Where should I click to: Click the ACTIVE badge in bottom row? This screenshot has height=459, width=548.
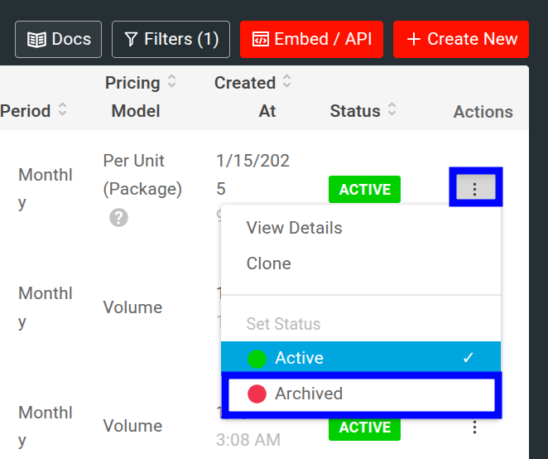point(364,428)
